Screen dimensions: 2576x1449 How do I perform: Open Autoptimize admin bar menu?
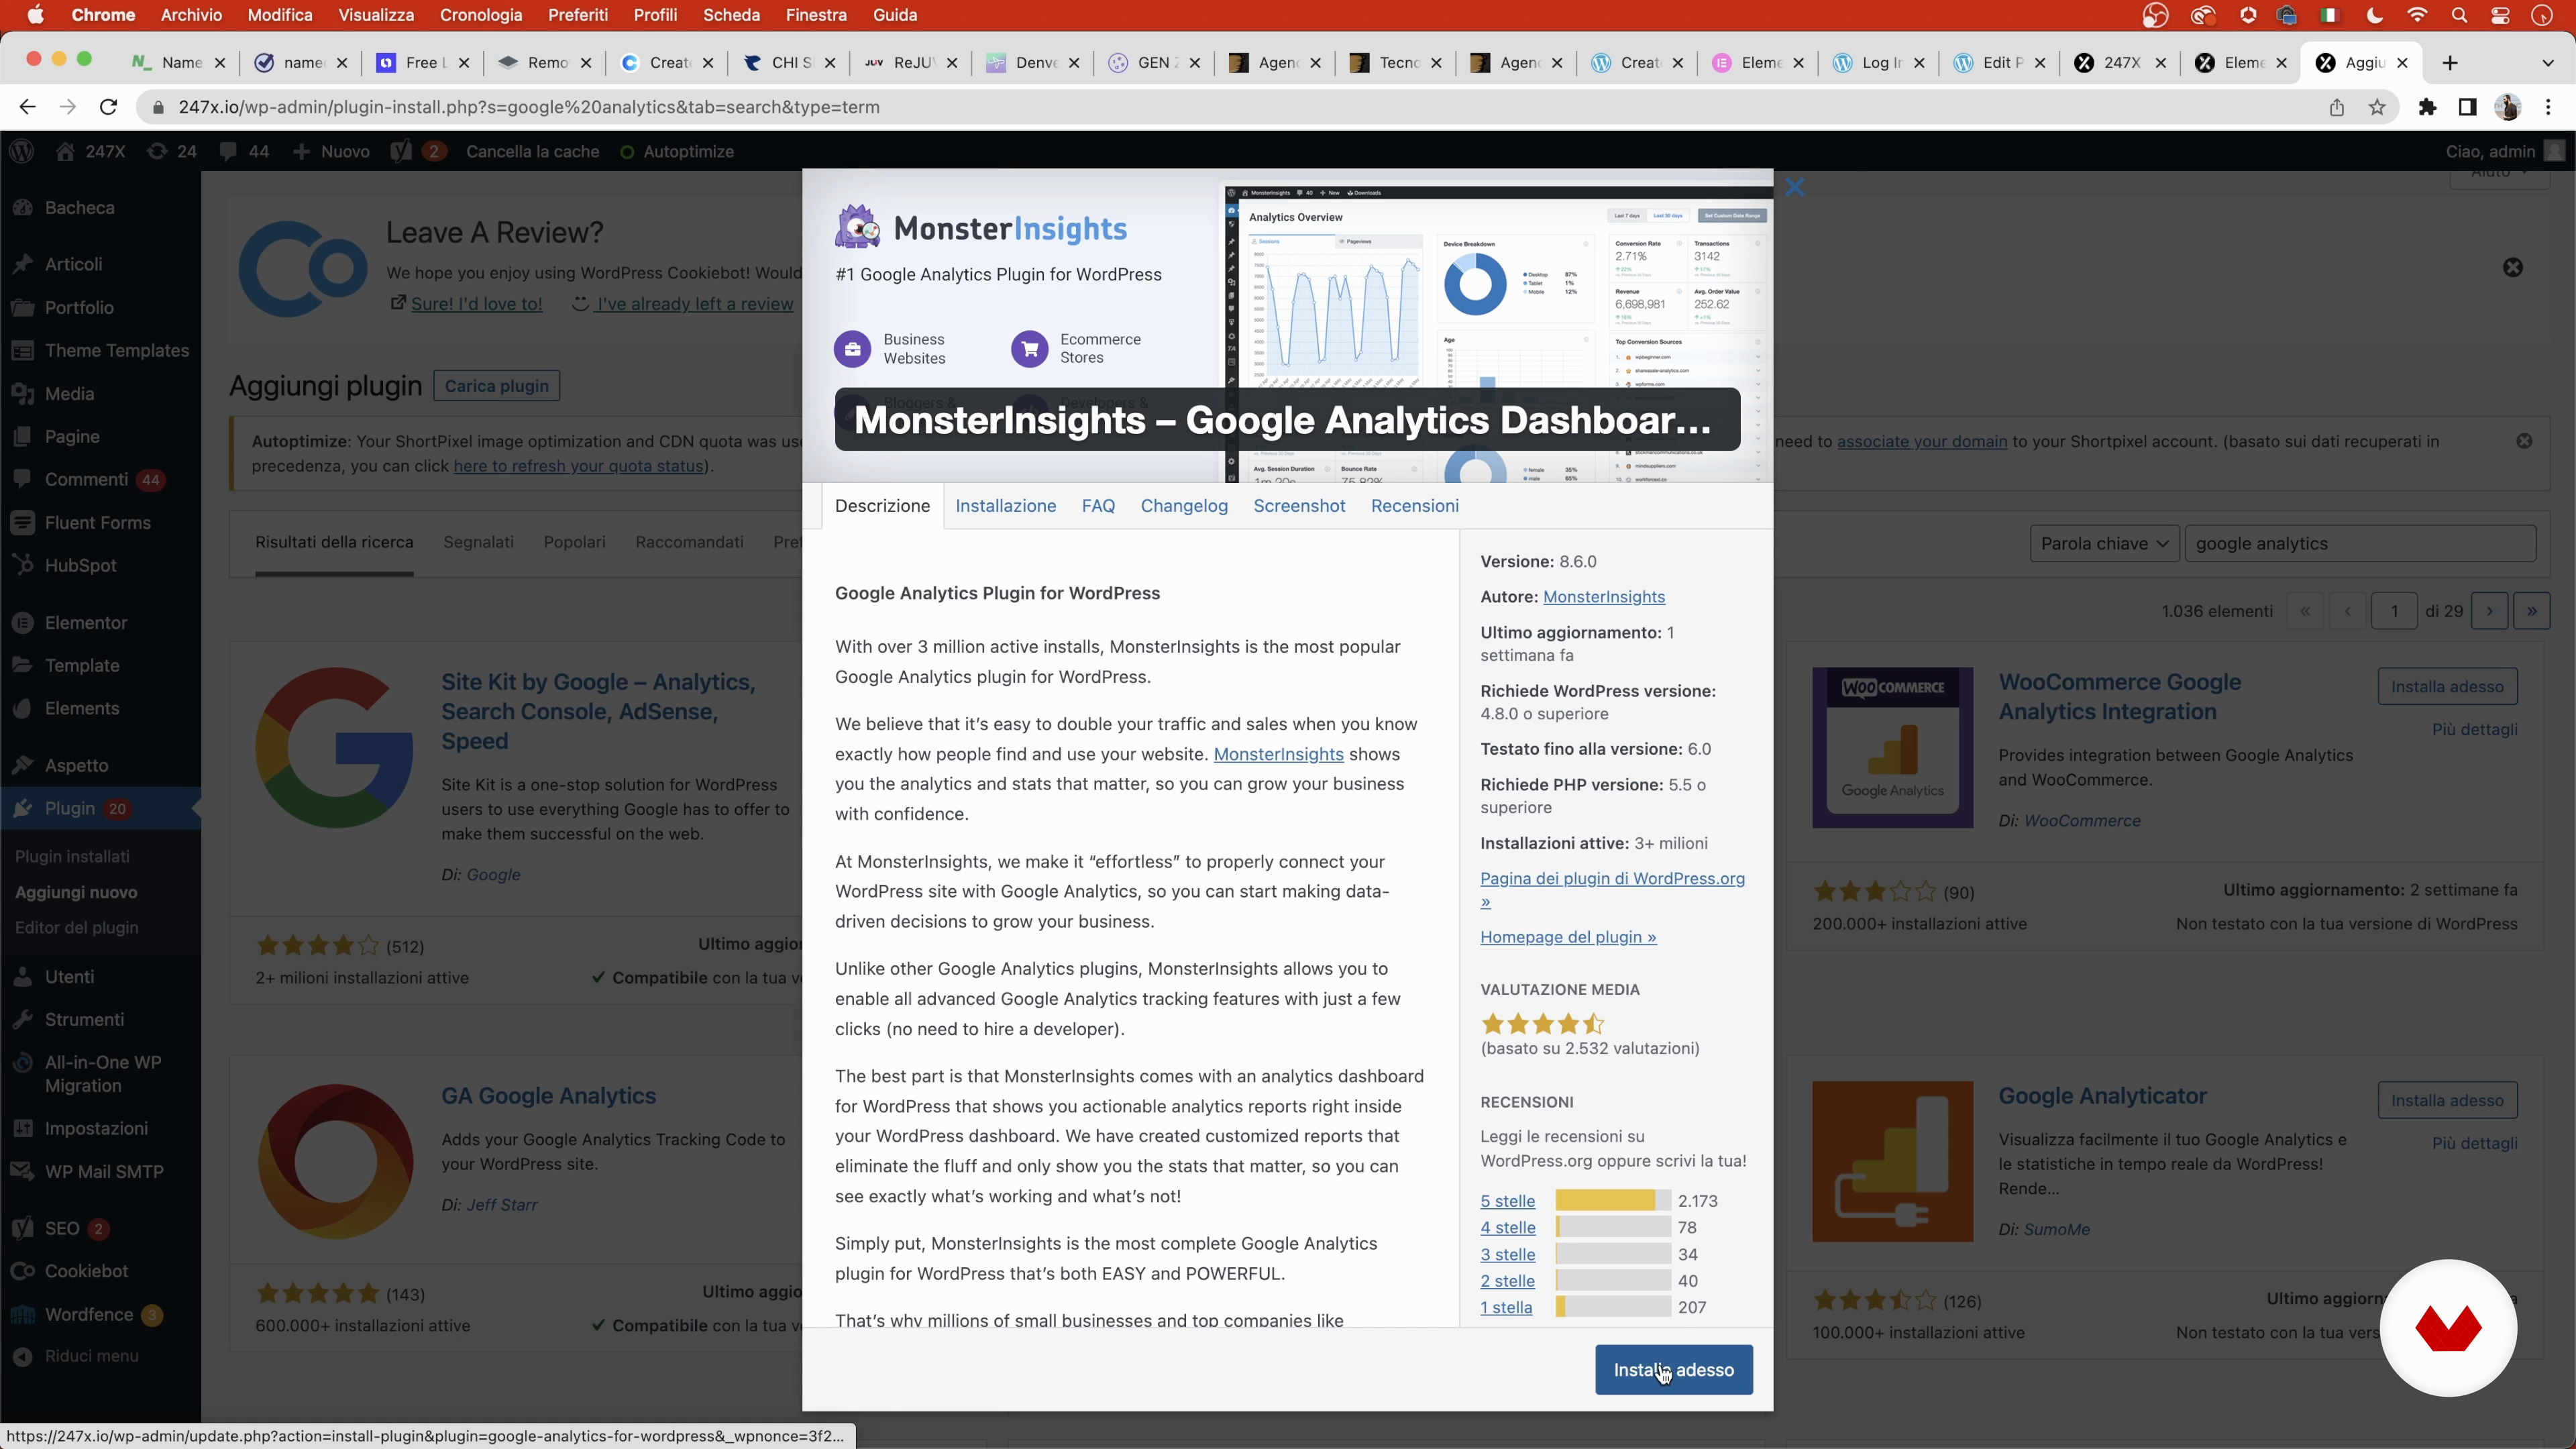coord(677,151)
